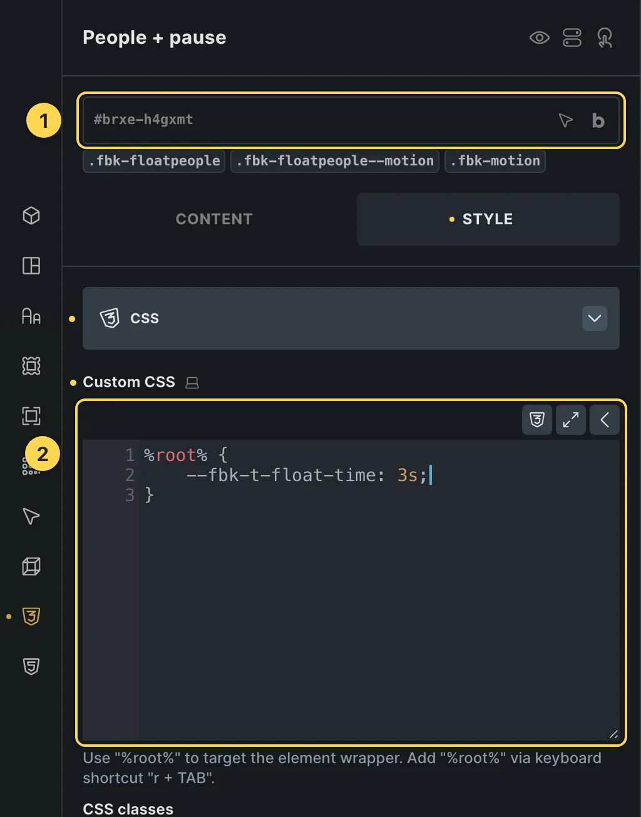Click the bold 'b' icon in ID field
The image size is (641, 817).
click(x=598, y=120)
